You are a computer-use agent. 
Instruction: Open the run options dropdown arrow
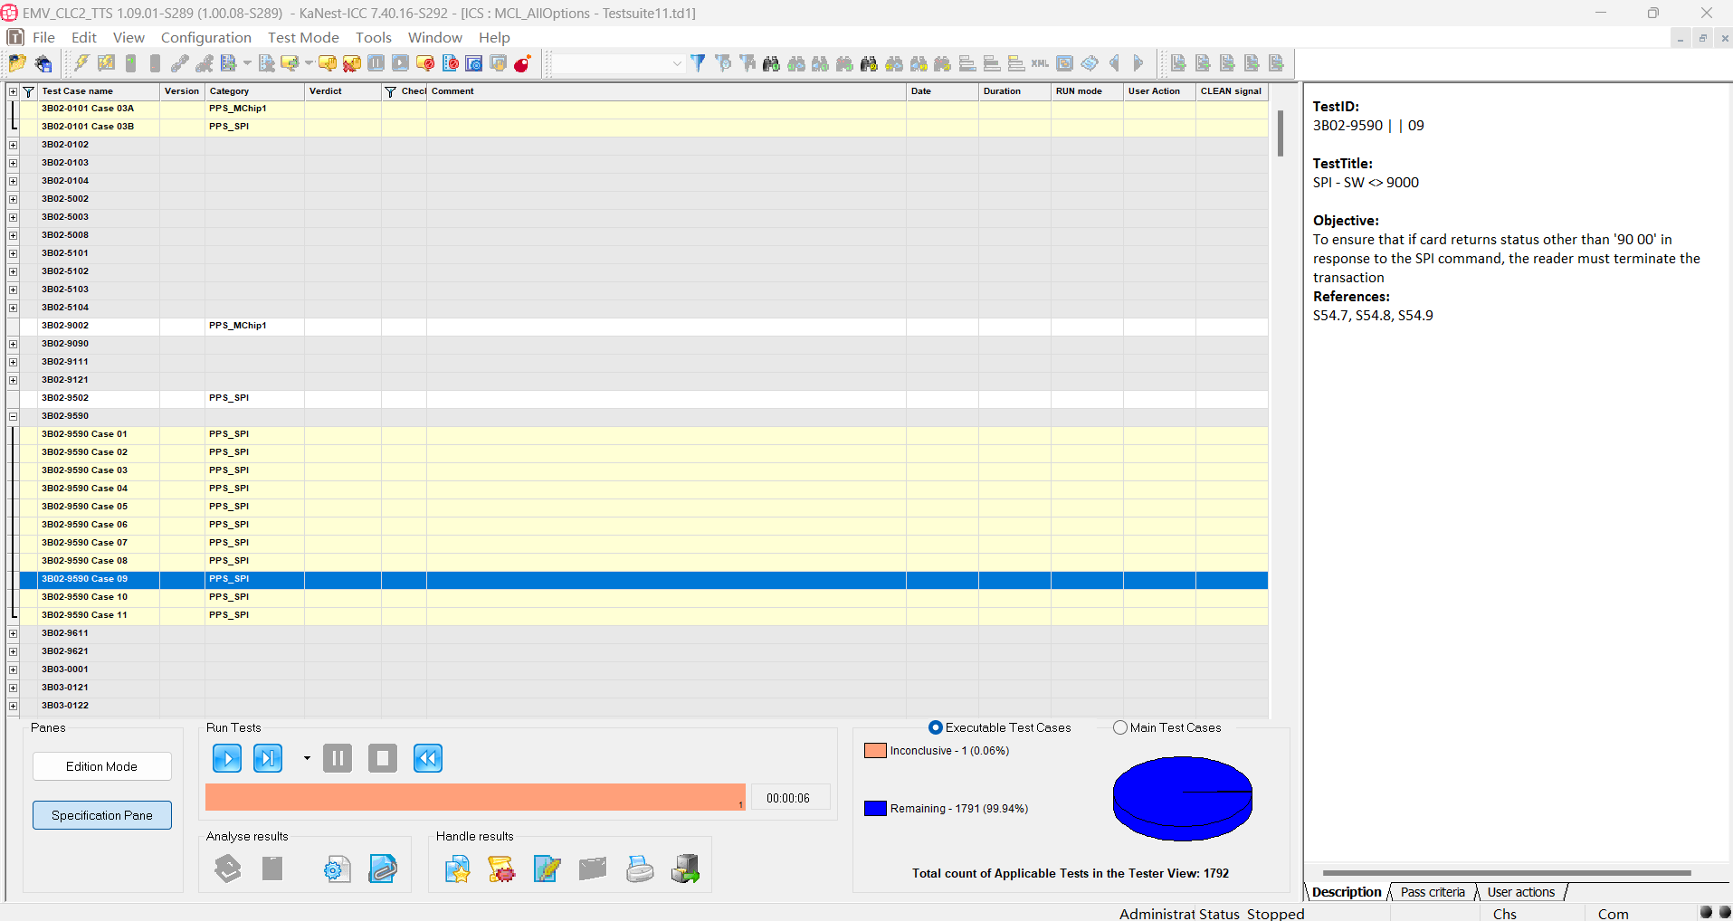pos(307,758)
